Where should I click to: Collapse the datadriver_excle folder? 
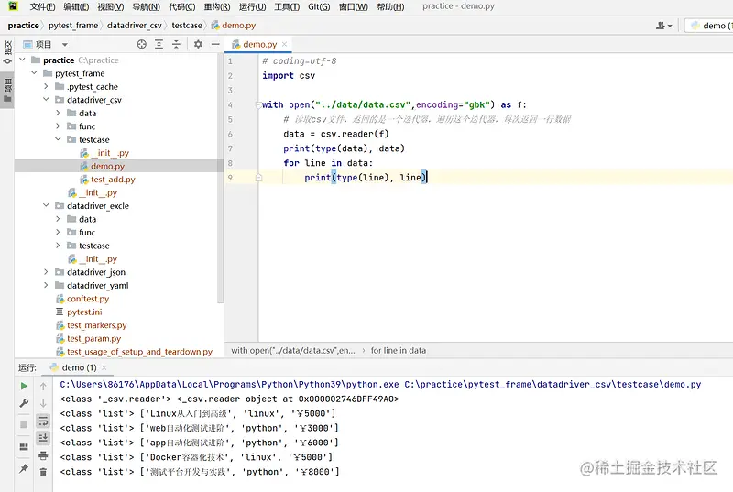[46, 205]
